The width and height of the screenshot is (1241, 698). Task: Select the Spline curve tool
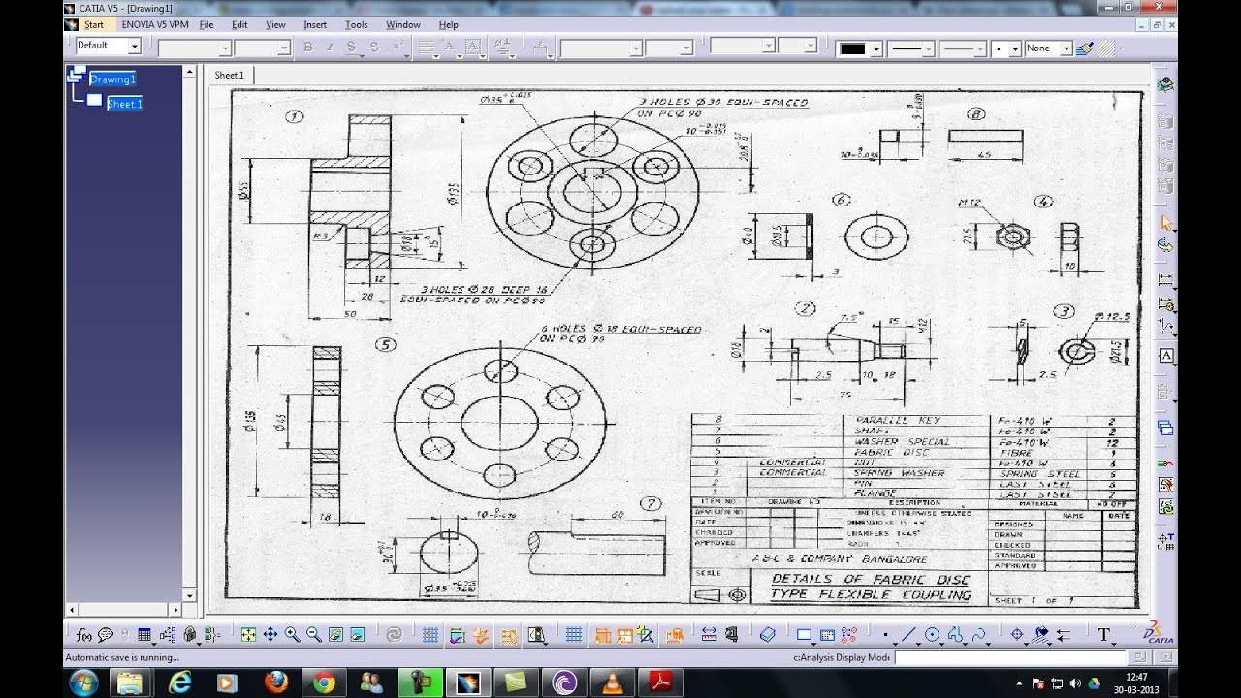pyautogui.click(x=978, y=635)
